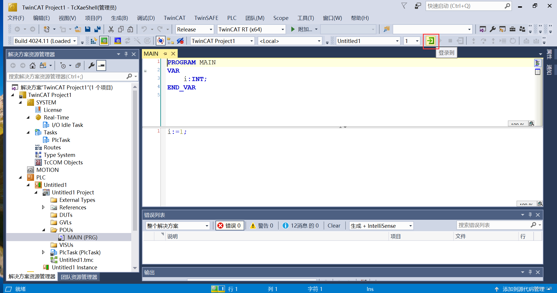Image resolution: width=557 pixels, height=293 pixels.
Task: Collapse the POUs folder
Action: (44, 230)
